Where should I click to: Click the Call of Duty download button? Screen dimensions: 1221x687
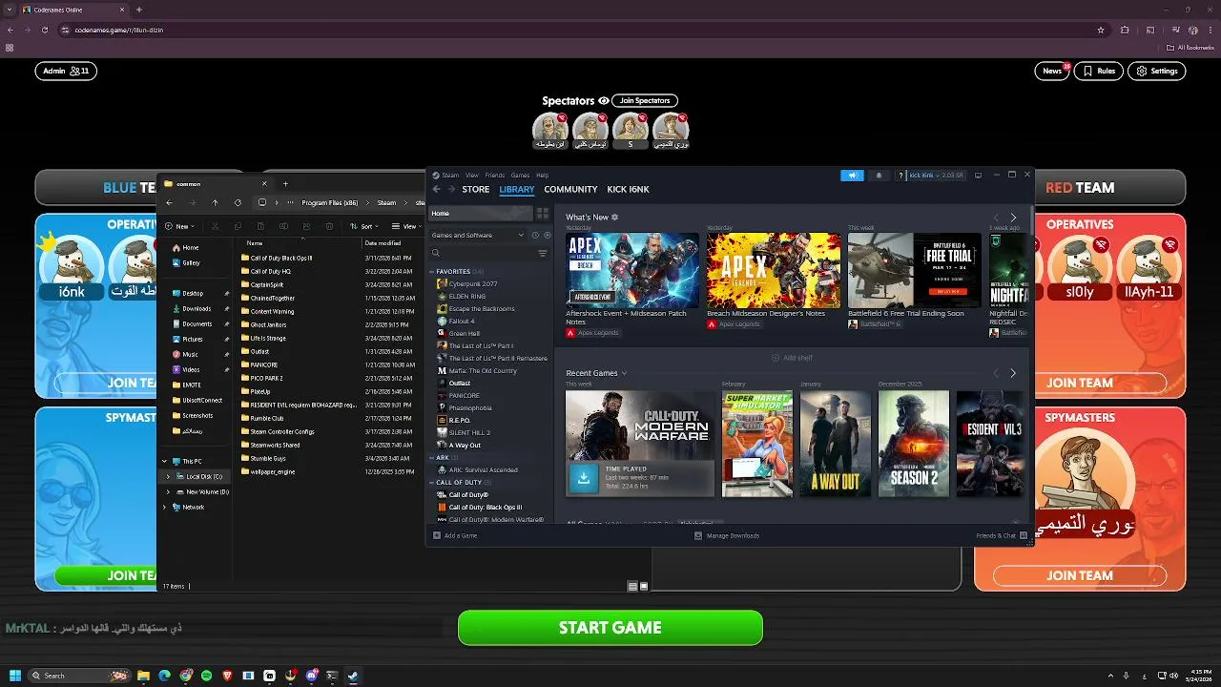click(x=584, y=478)
